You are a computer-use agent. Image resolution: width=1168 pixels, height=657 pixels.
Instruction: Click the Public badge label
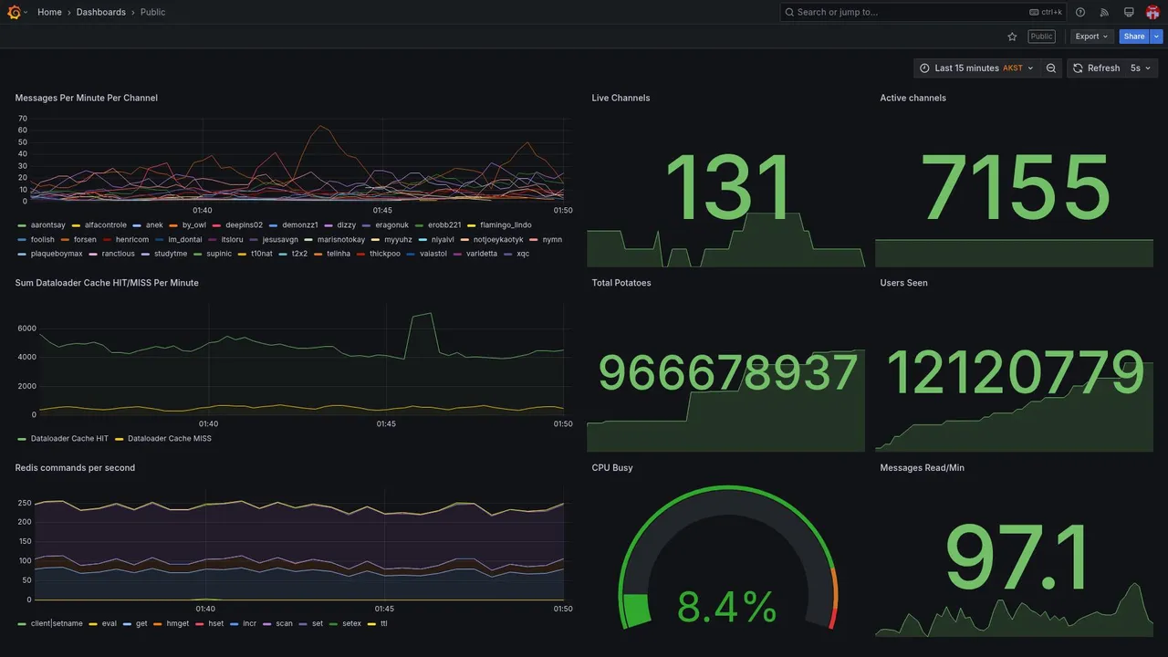pos(1041,36)
